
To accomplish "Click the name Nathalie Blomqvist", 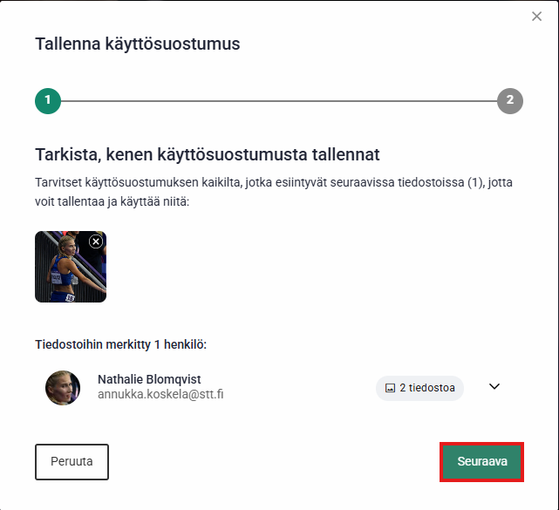I will pos(149,379).
